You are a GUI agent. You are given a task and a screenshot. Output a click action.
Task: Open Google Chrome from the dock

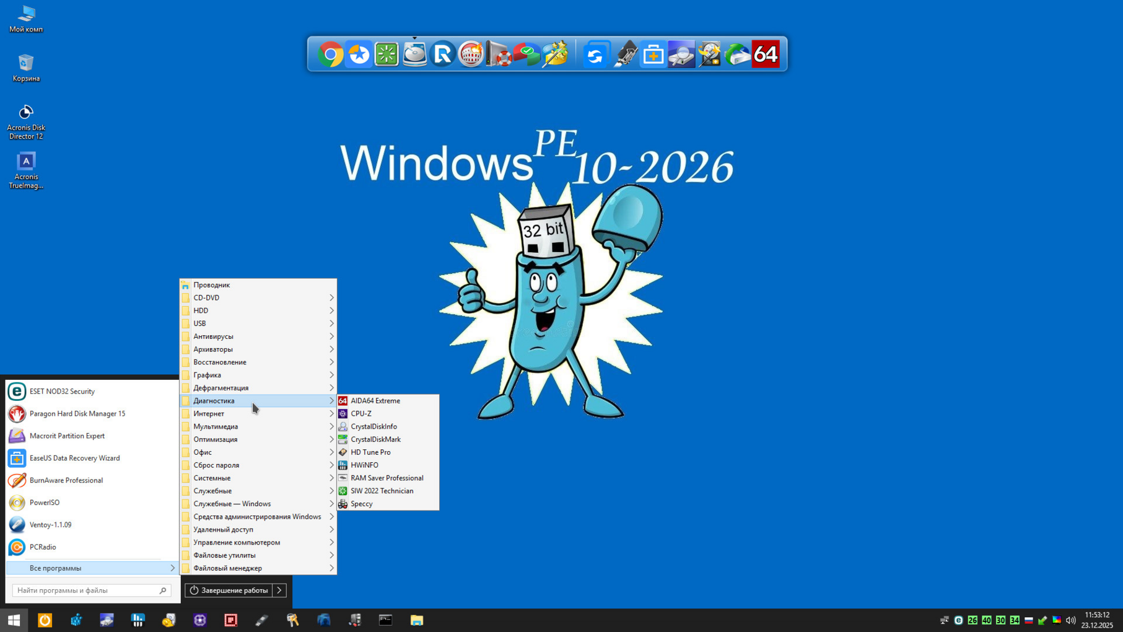331,55
